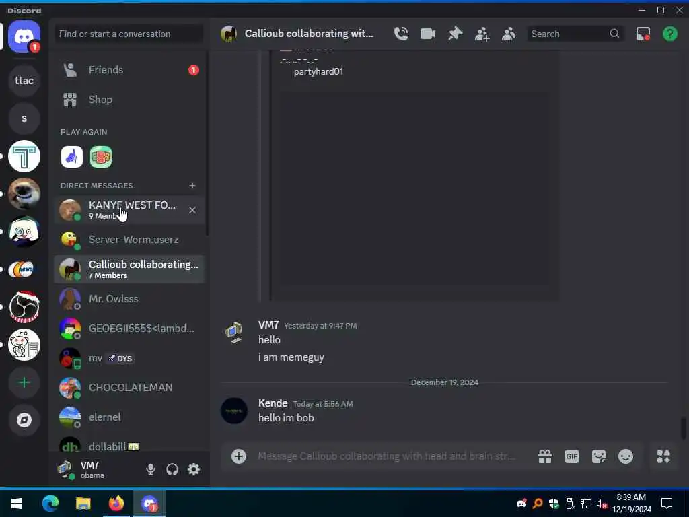Open the Mr. Owlsss conversation
Image resolution: width=689 pixels, height=517 pixels.
coord(129,299)
